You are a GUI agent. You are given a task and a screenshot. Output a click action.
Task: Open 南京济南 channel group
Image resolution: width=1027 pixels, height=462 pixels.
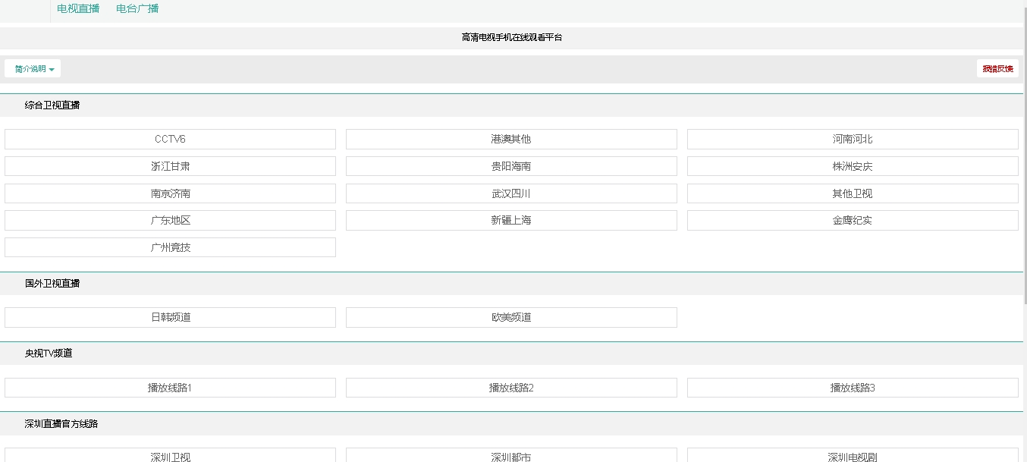(x=170, y=194)
